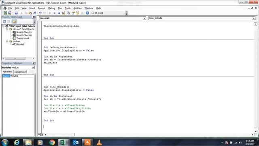Click the Module1 name value field
The height and width of the screenshot is (146, 259).
[22, 76]
